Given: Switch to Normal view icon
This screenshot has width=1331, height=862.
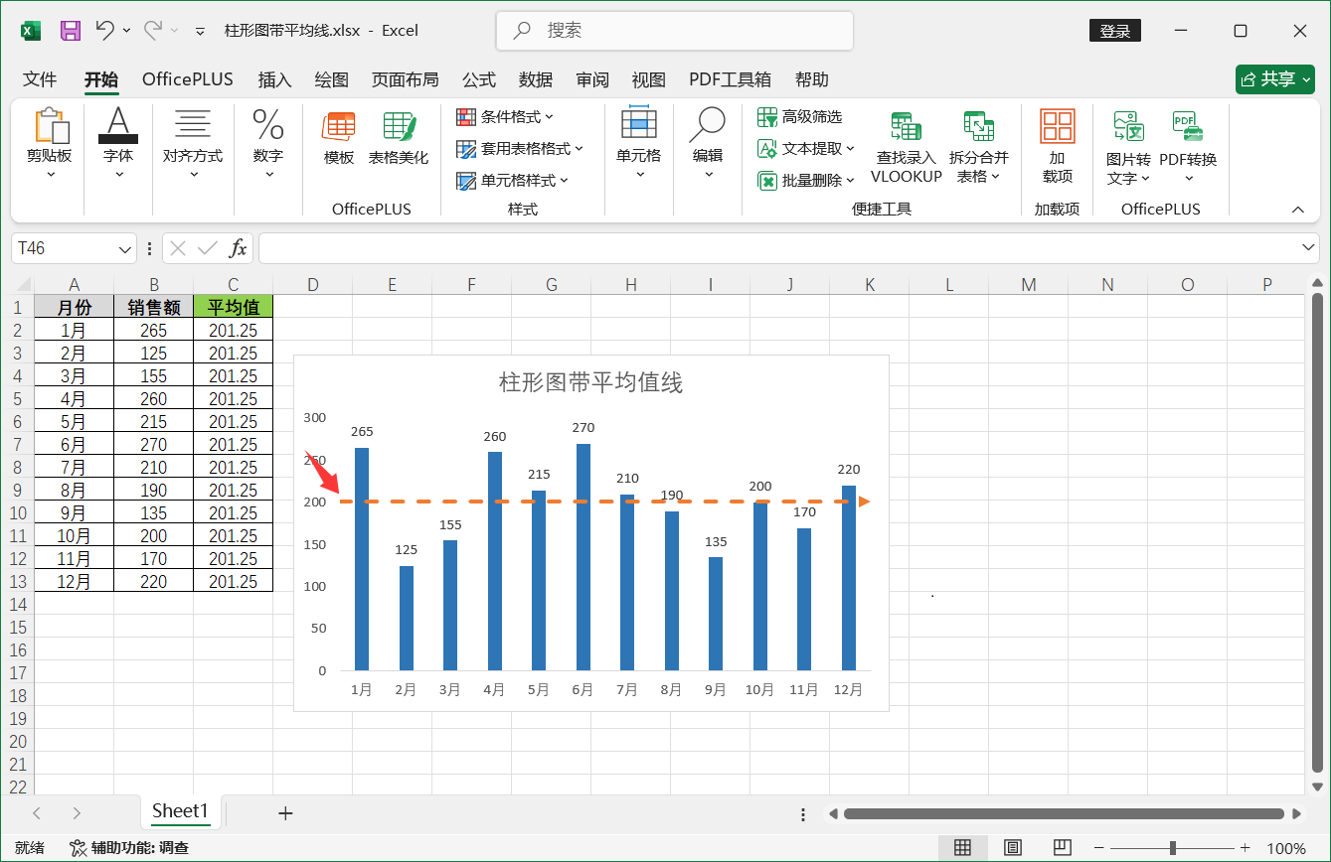Looking at the screenshot, I should (x=962, y=848).
